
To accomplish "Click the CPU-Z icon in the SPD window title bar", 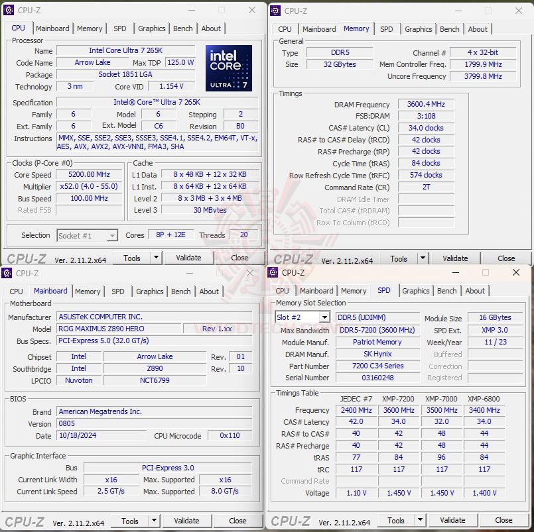I will pyautogui.click(x=273, y=273).
